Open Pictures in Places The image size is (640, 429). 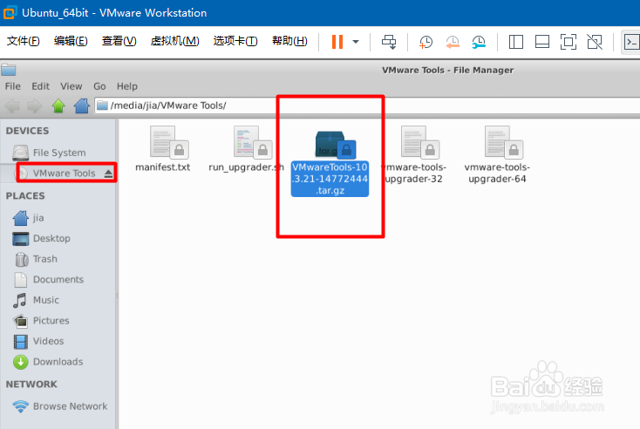click(x=58, y=321)
